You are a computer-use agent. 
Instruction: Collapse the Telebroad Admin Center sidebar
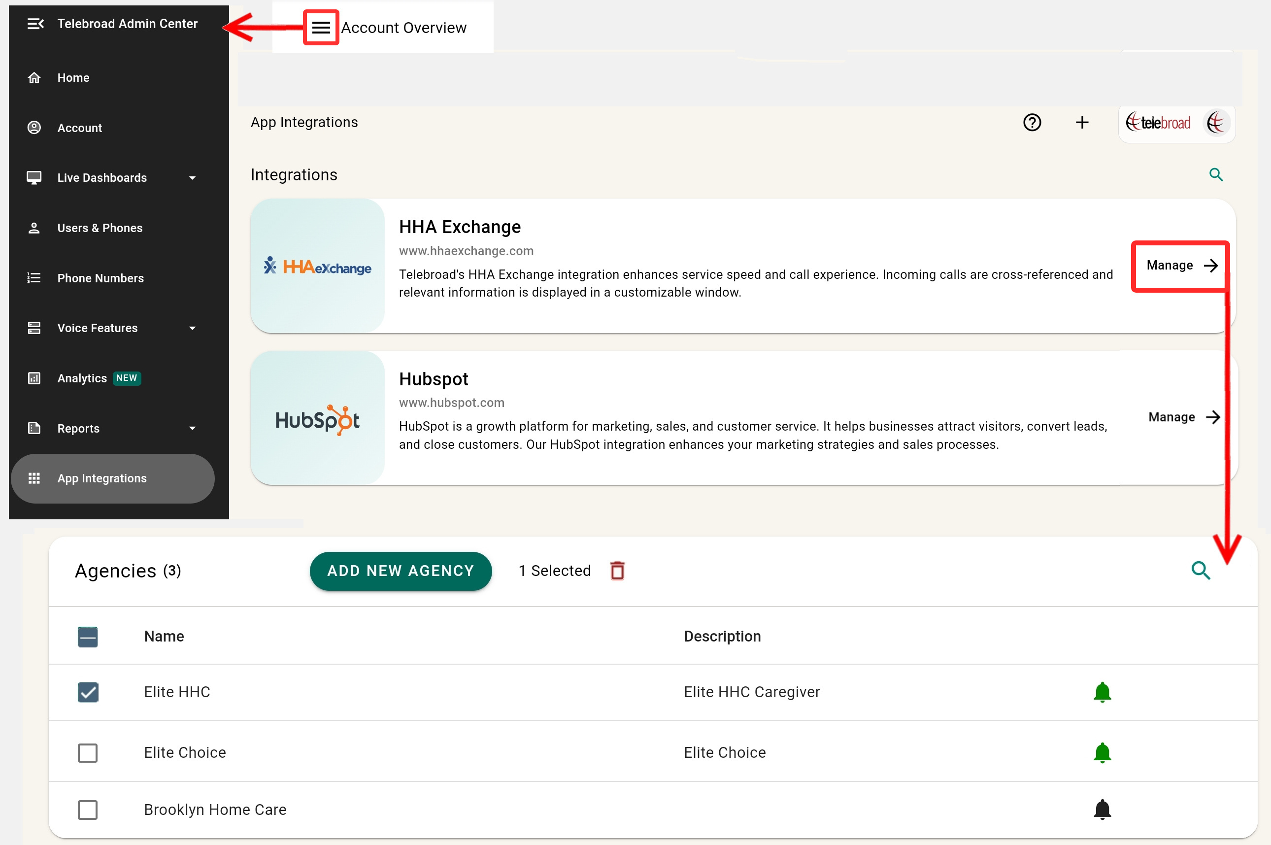pos(35,24)
